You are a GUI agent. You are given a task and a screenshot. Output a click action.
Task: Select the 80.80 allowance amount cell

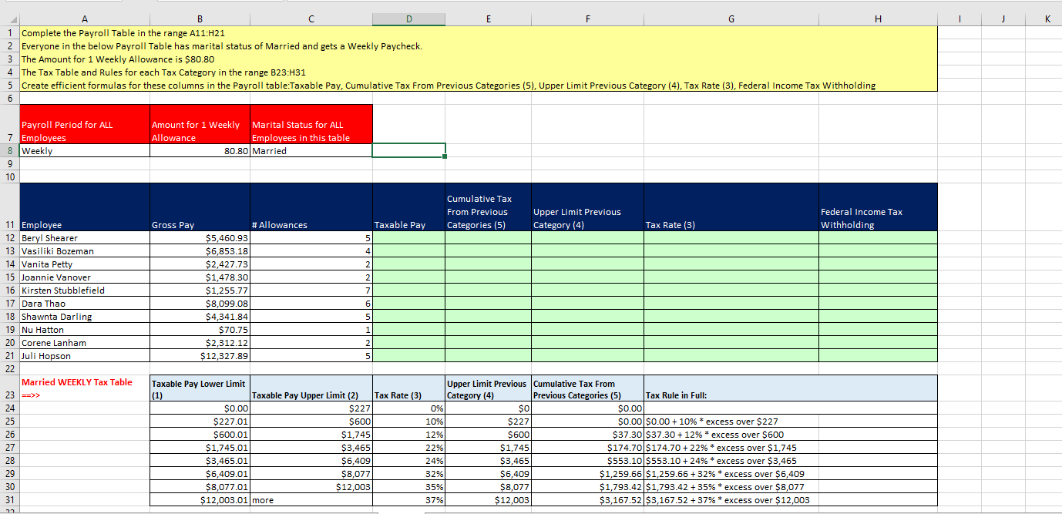click(x=200, y=151)
